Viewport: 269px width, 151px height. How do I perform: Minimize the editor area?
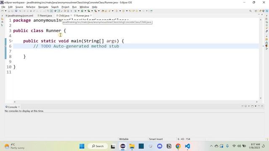coord(259,15)
